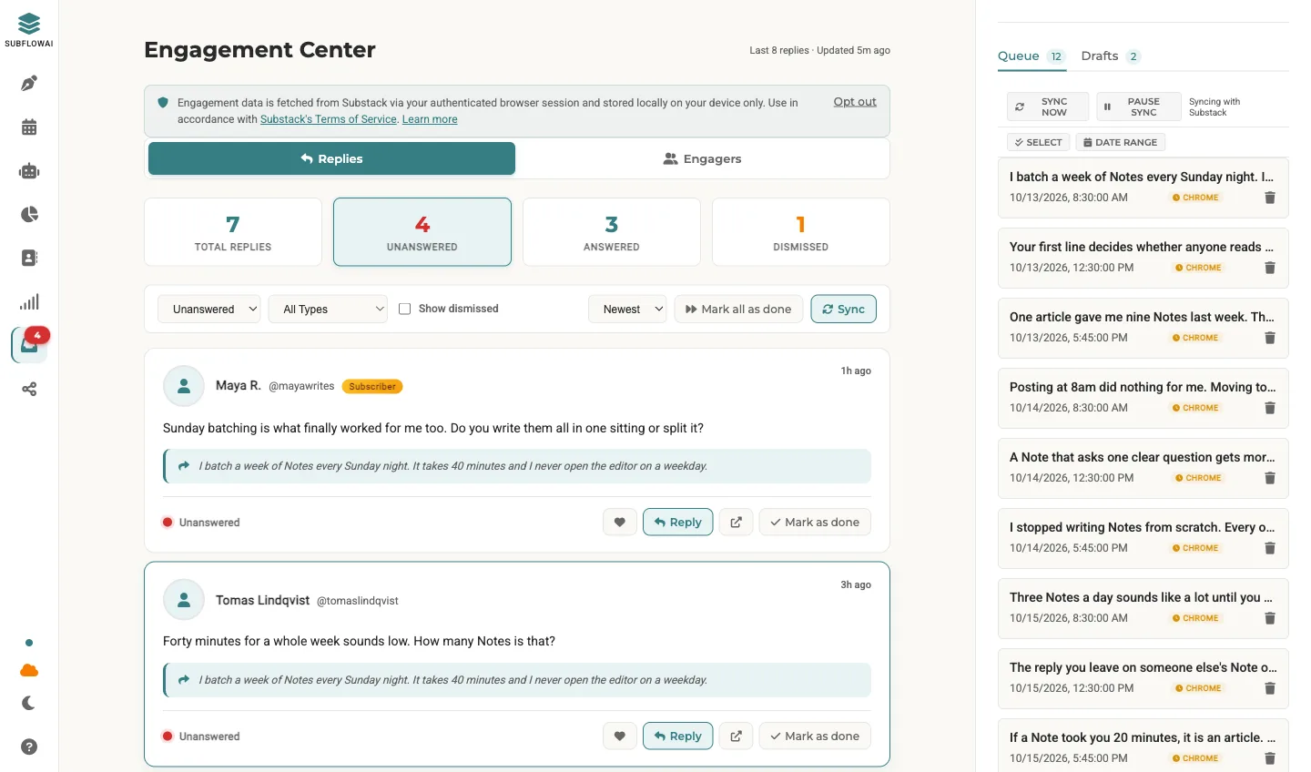Image resolution: width=1311 pixels, height=772 pixels.
Task: Filter by the Answered stat card
Action: 612,232
